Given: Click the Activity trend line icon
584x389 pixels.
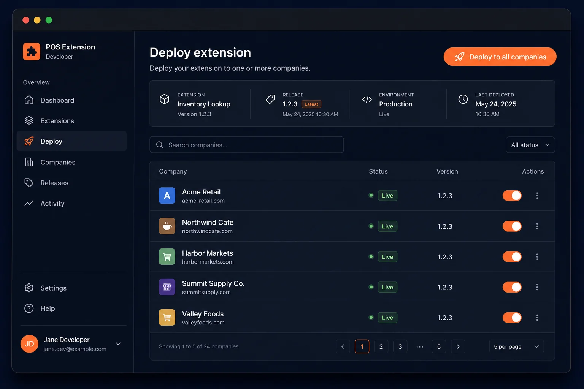Looking at the screenshot, I should [x=29, y=203].
